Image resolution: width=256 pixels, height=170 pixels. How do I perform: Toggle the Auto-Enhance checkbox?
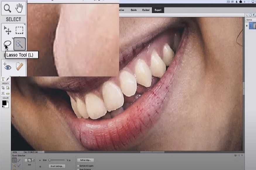pos(78,169)
